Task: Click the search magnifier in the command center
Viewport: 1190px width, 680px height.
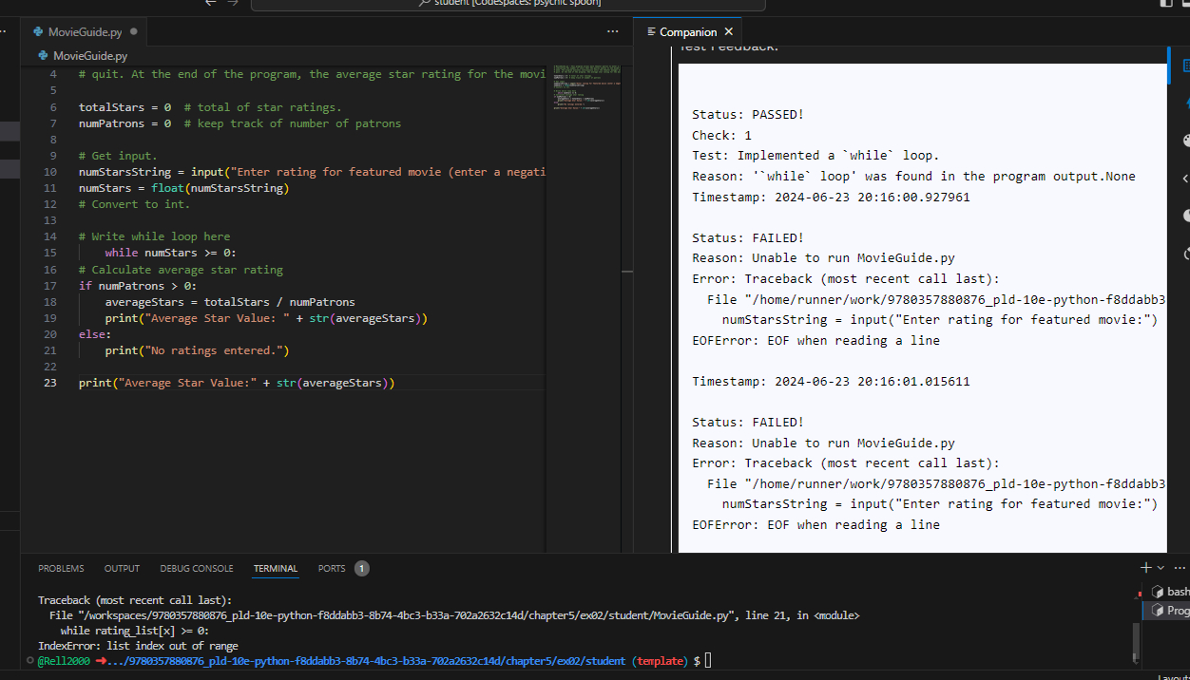Action: [424, 4]
